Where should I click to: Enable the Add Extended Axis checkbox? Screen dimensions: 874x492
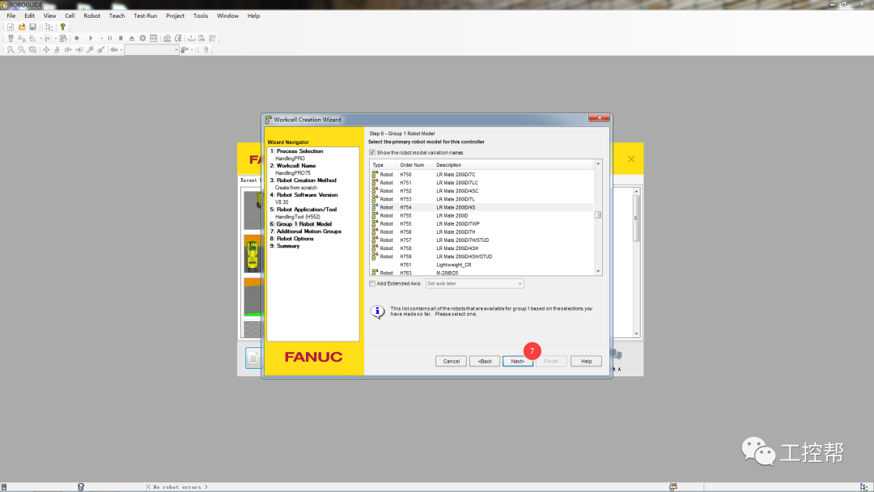(x=372, y=283)
